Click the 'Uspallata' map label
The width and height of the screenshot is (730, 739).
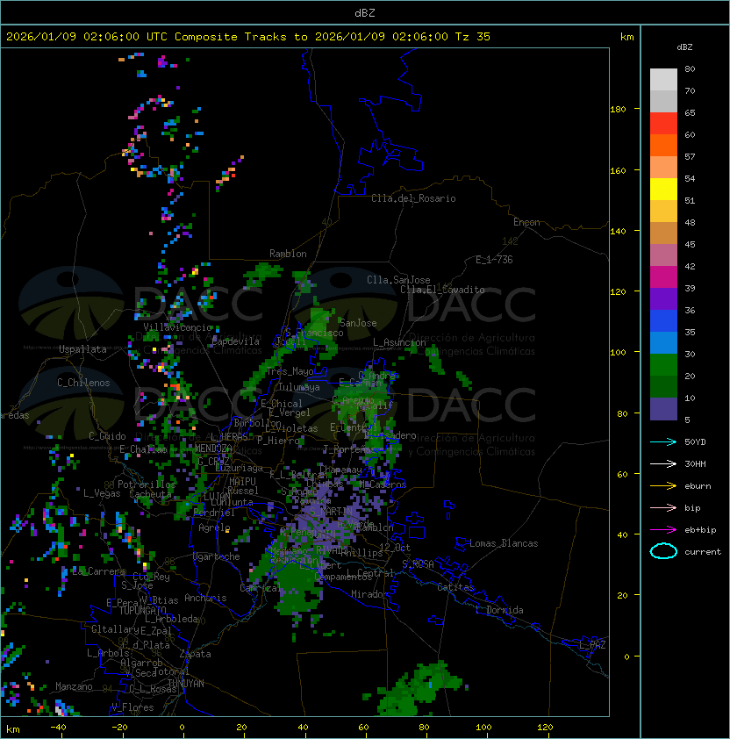pyautogui.click(x=82, y=349)
